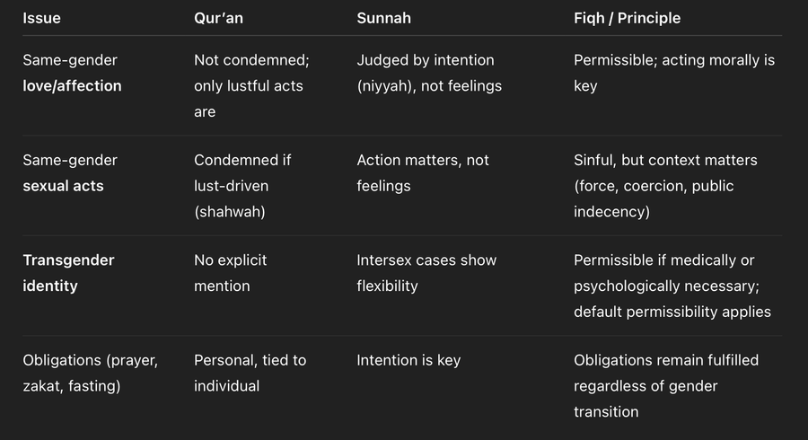Click the "Fiqh / Principle" column header
This screenshot has width=808, height=440.
pyautogui.click(x=627, y=18)
